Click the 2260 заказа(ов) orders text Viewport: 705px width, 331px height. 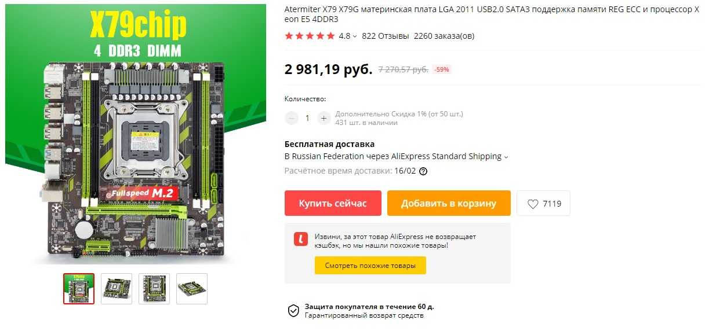[444, 36]
